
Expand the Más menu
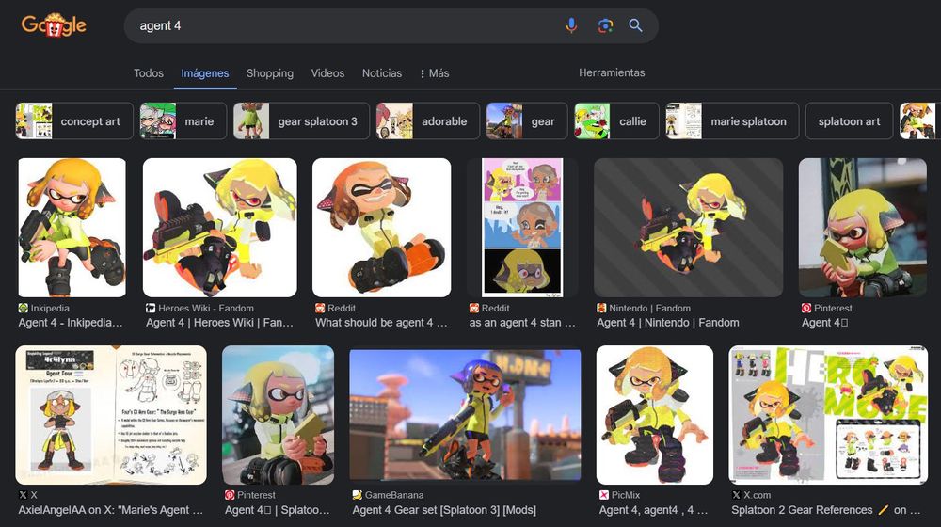point(435,73)
